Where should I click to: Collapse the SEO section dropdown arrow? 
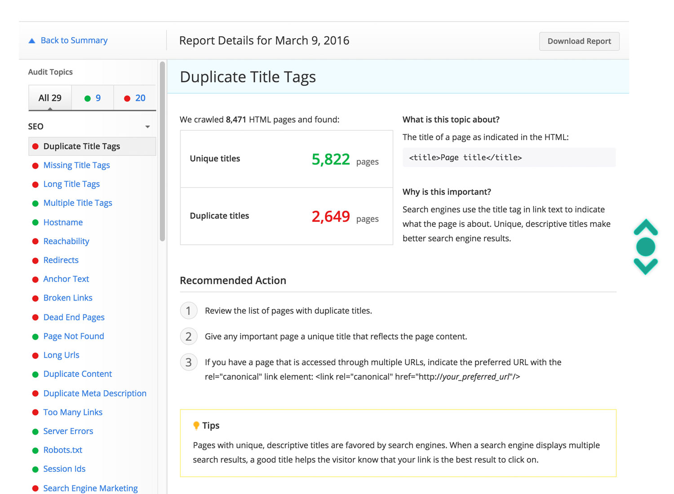pyautogui.click(x=147, y=127)
